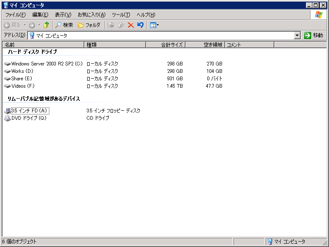Open the お気に入り(A) menu
This screenshot has width=329, height=247.
[91, 15]
